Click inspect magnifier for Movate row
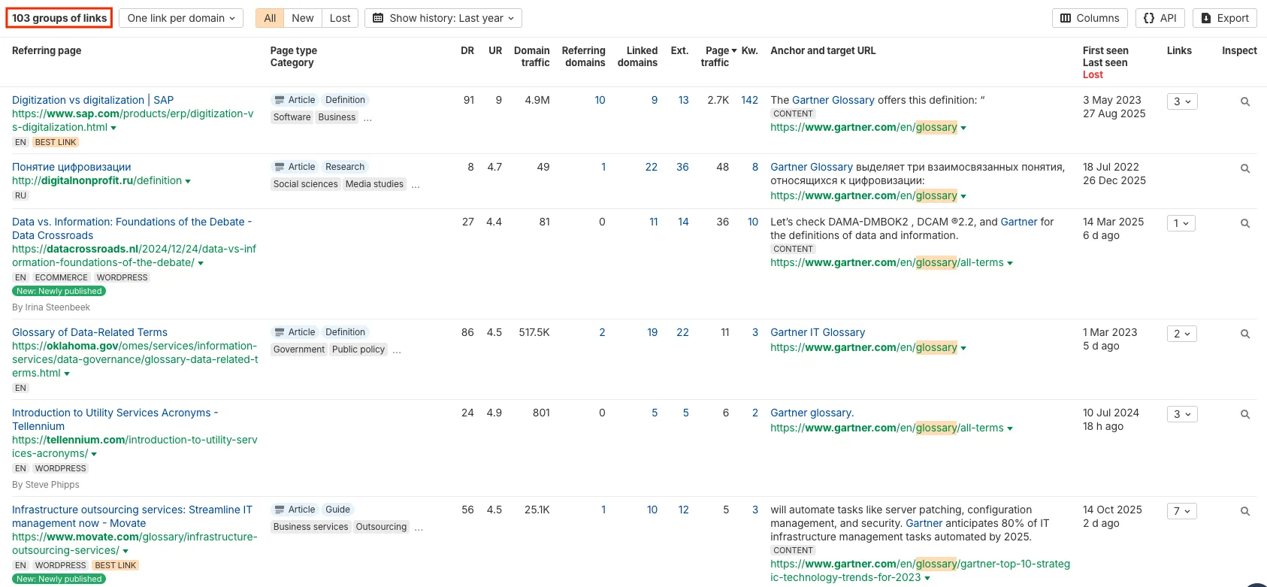The width and height of the screenshot is (1267, 587). pos(1244,511)
